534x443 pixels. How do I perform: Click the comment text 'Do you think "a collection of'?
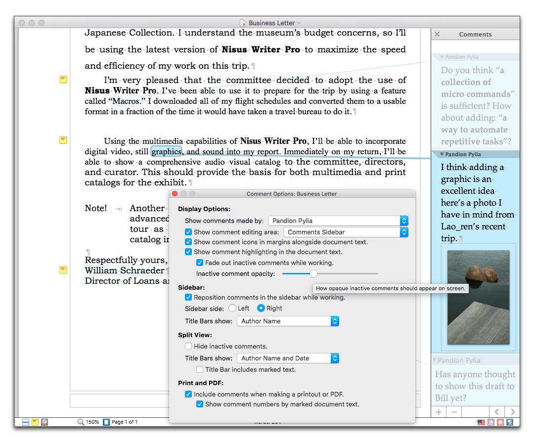(473, 76)
